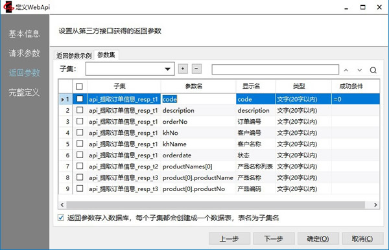Click the remove subset minus button
The image size is (389, 250).
(x=196, y=69)
